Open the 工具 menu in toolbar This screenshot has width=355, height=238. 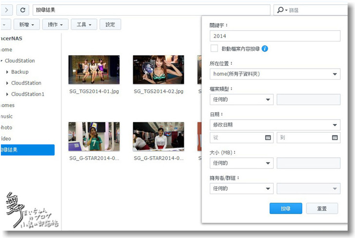tap(83, 24)
